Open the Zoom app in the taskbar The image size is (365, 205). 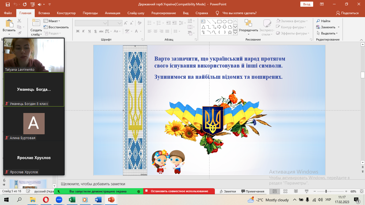pyautogui.click(x=59, y=200)
